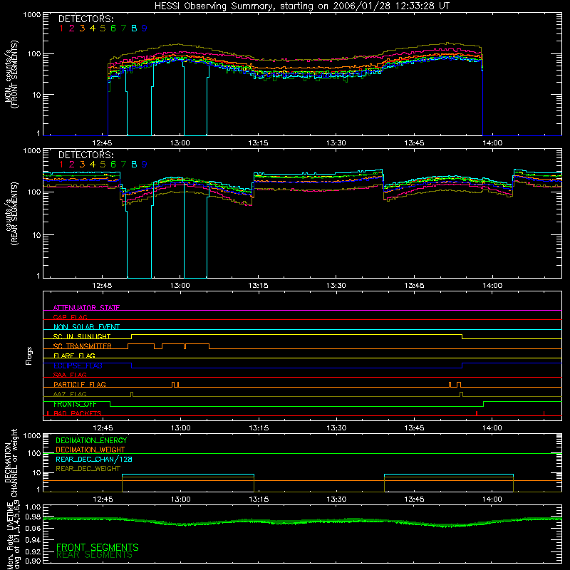Click the NON SOLAR EVENT flag label
This screenshot has height=570, width=570.
tap(86, 327)
